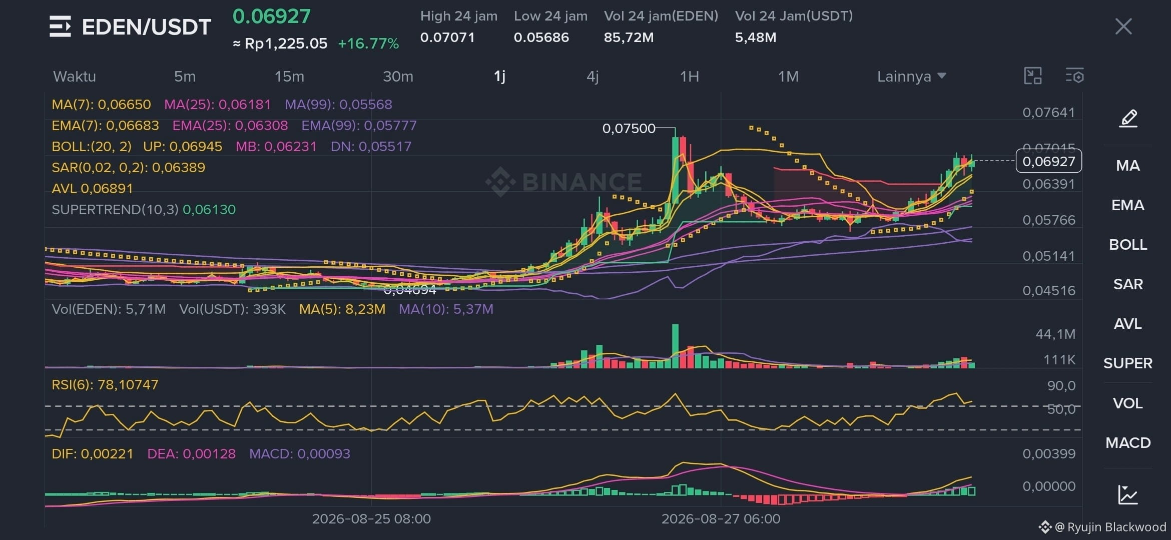Switch to the Waktu line view
This screenshot has height=540, width=1171.
(x=75, y=77)
